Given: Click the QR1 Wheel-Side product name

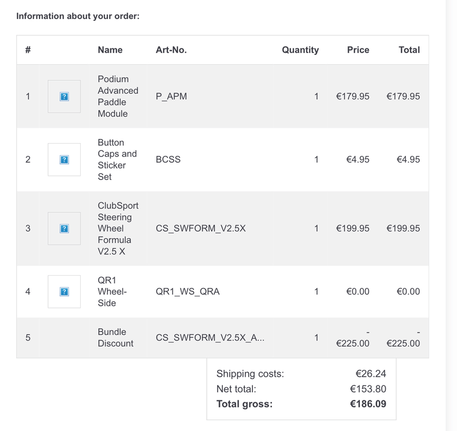Looking at the screenshot, I should click(x=111, y=291).
